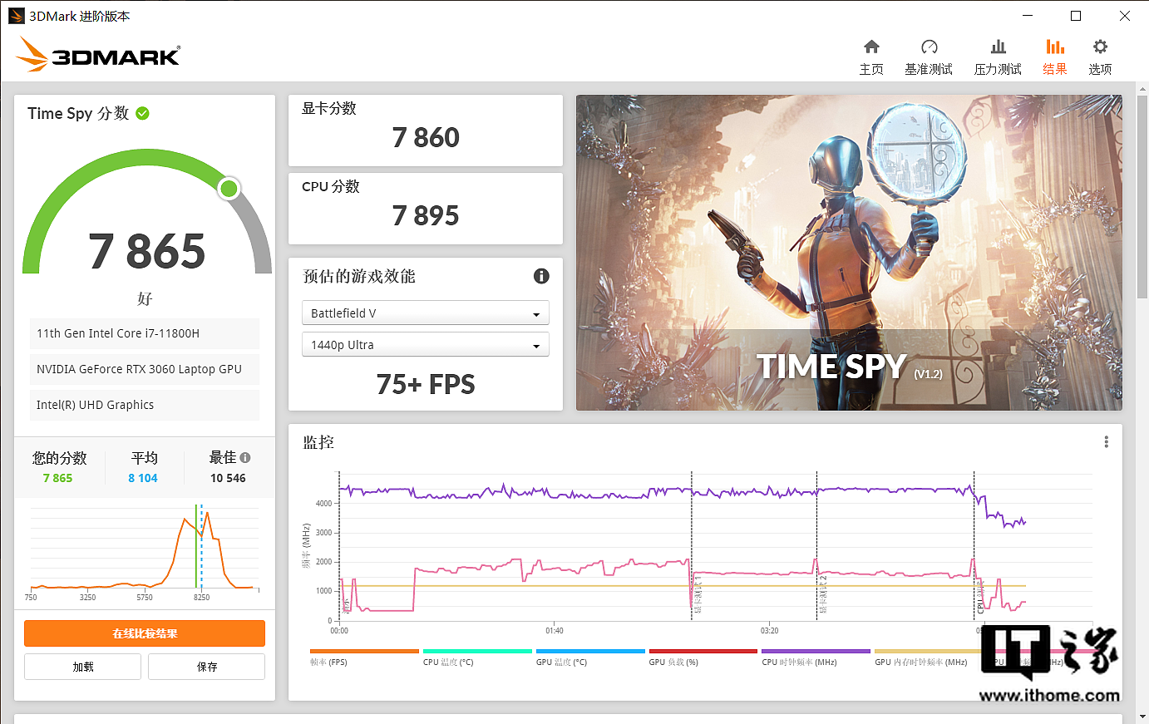Screen dimensions: 1149x724
Task: Click the CPU score 7 895 value
Action: (x=426, y=215)
